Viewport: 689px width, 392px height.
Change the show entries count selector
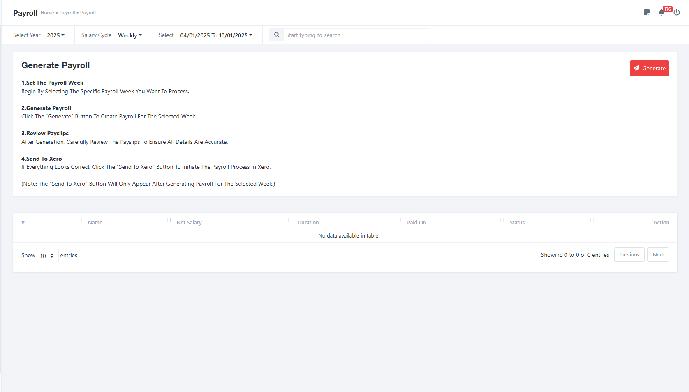[48, 256]
